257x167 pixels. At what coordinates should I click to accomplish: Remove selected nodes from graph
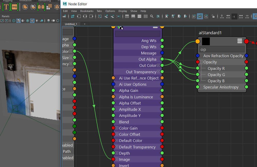click(x=112, y=16)
